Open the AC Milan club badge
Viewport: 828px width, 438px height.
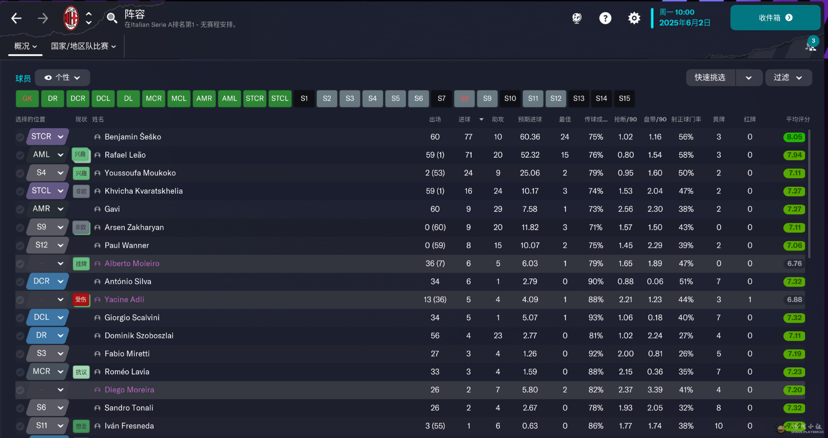point(71,18)
